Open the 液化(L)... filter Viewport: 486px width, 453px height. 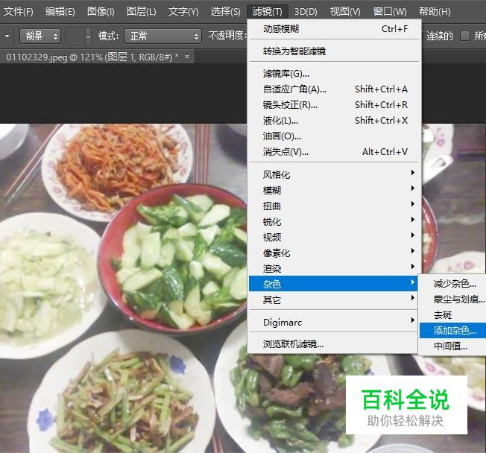point(334,121)
